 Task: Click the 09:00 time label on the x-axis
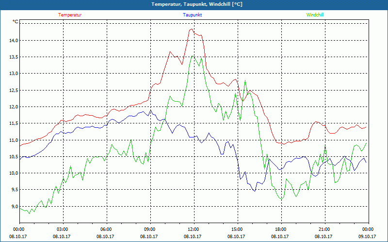click(150, 229)
